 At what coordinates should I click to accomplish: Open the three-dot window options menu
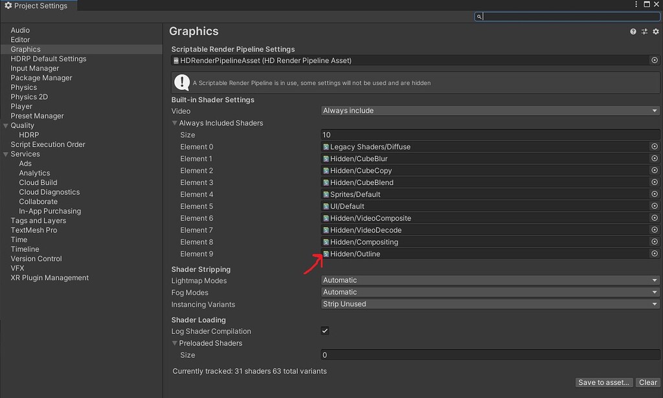coord(636,5)
